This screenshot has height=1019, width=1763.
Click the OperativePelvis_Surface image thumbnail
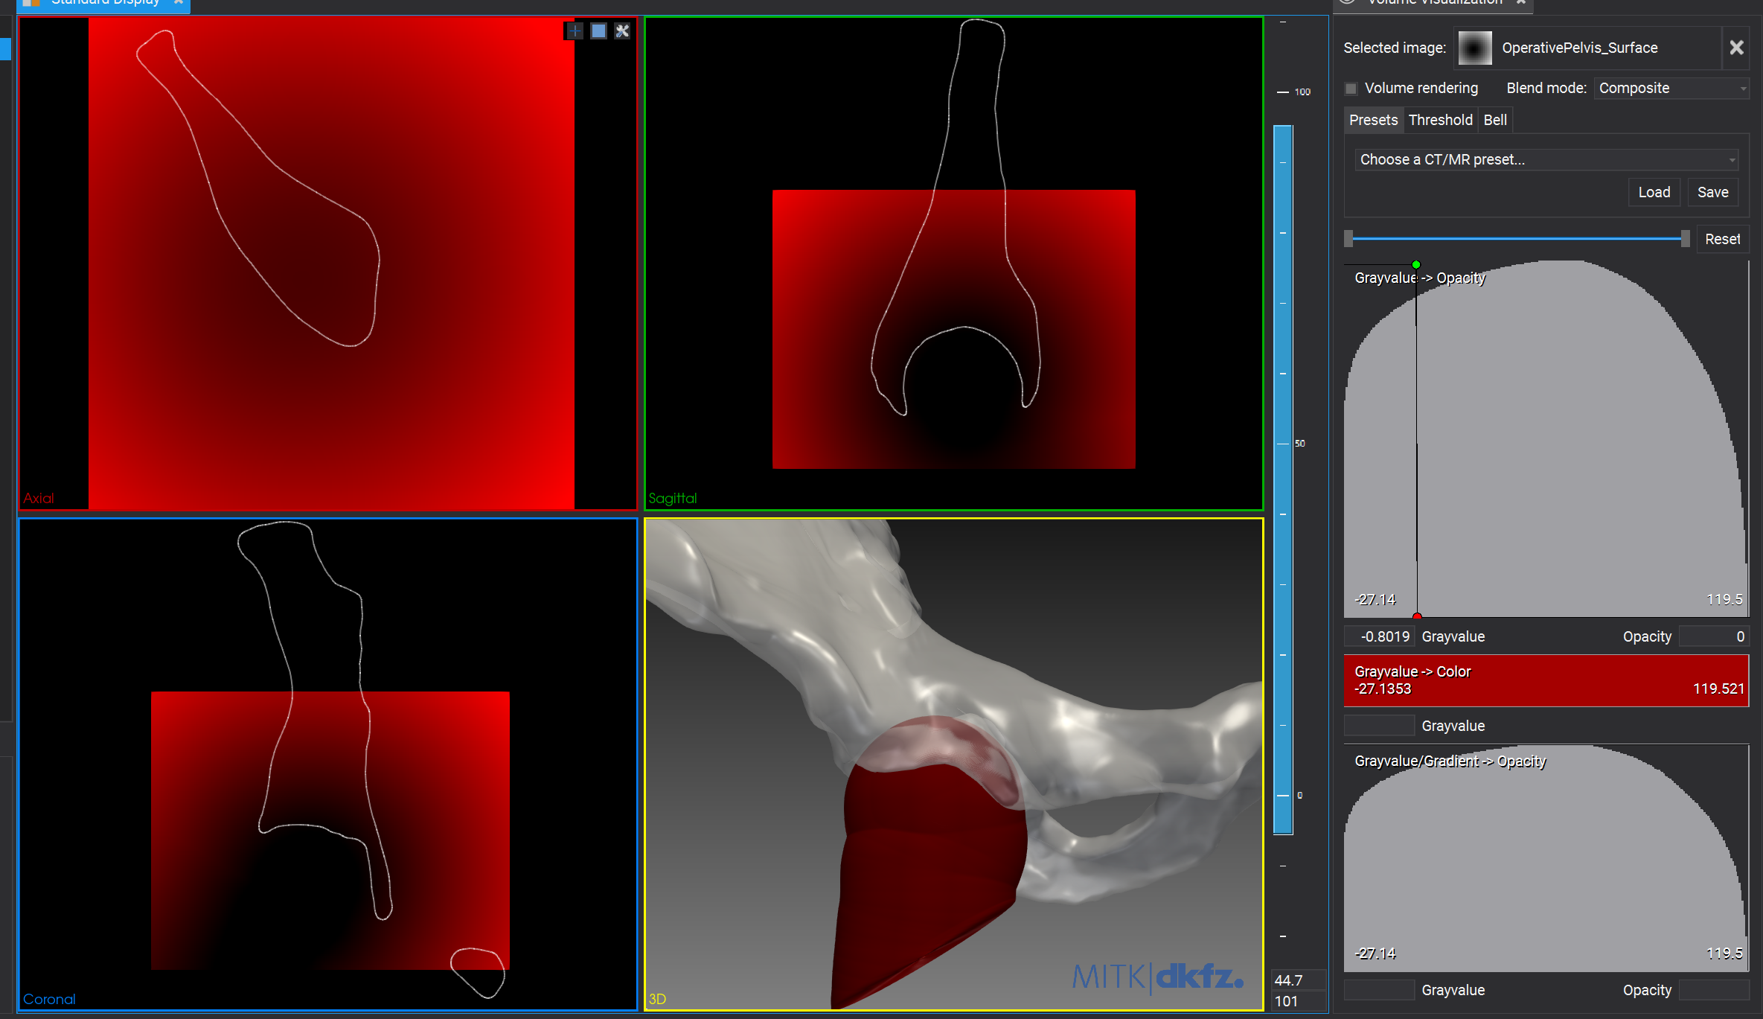pos(1474,48)
